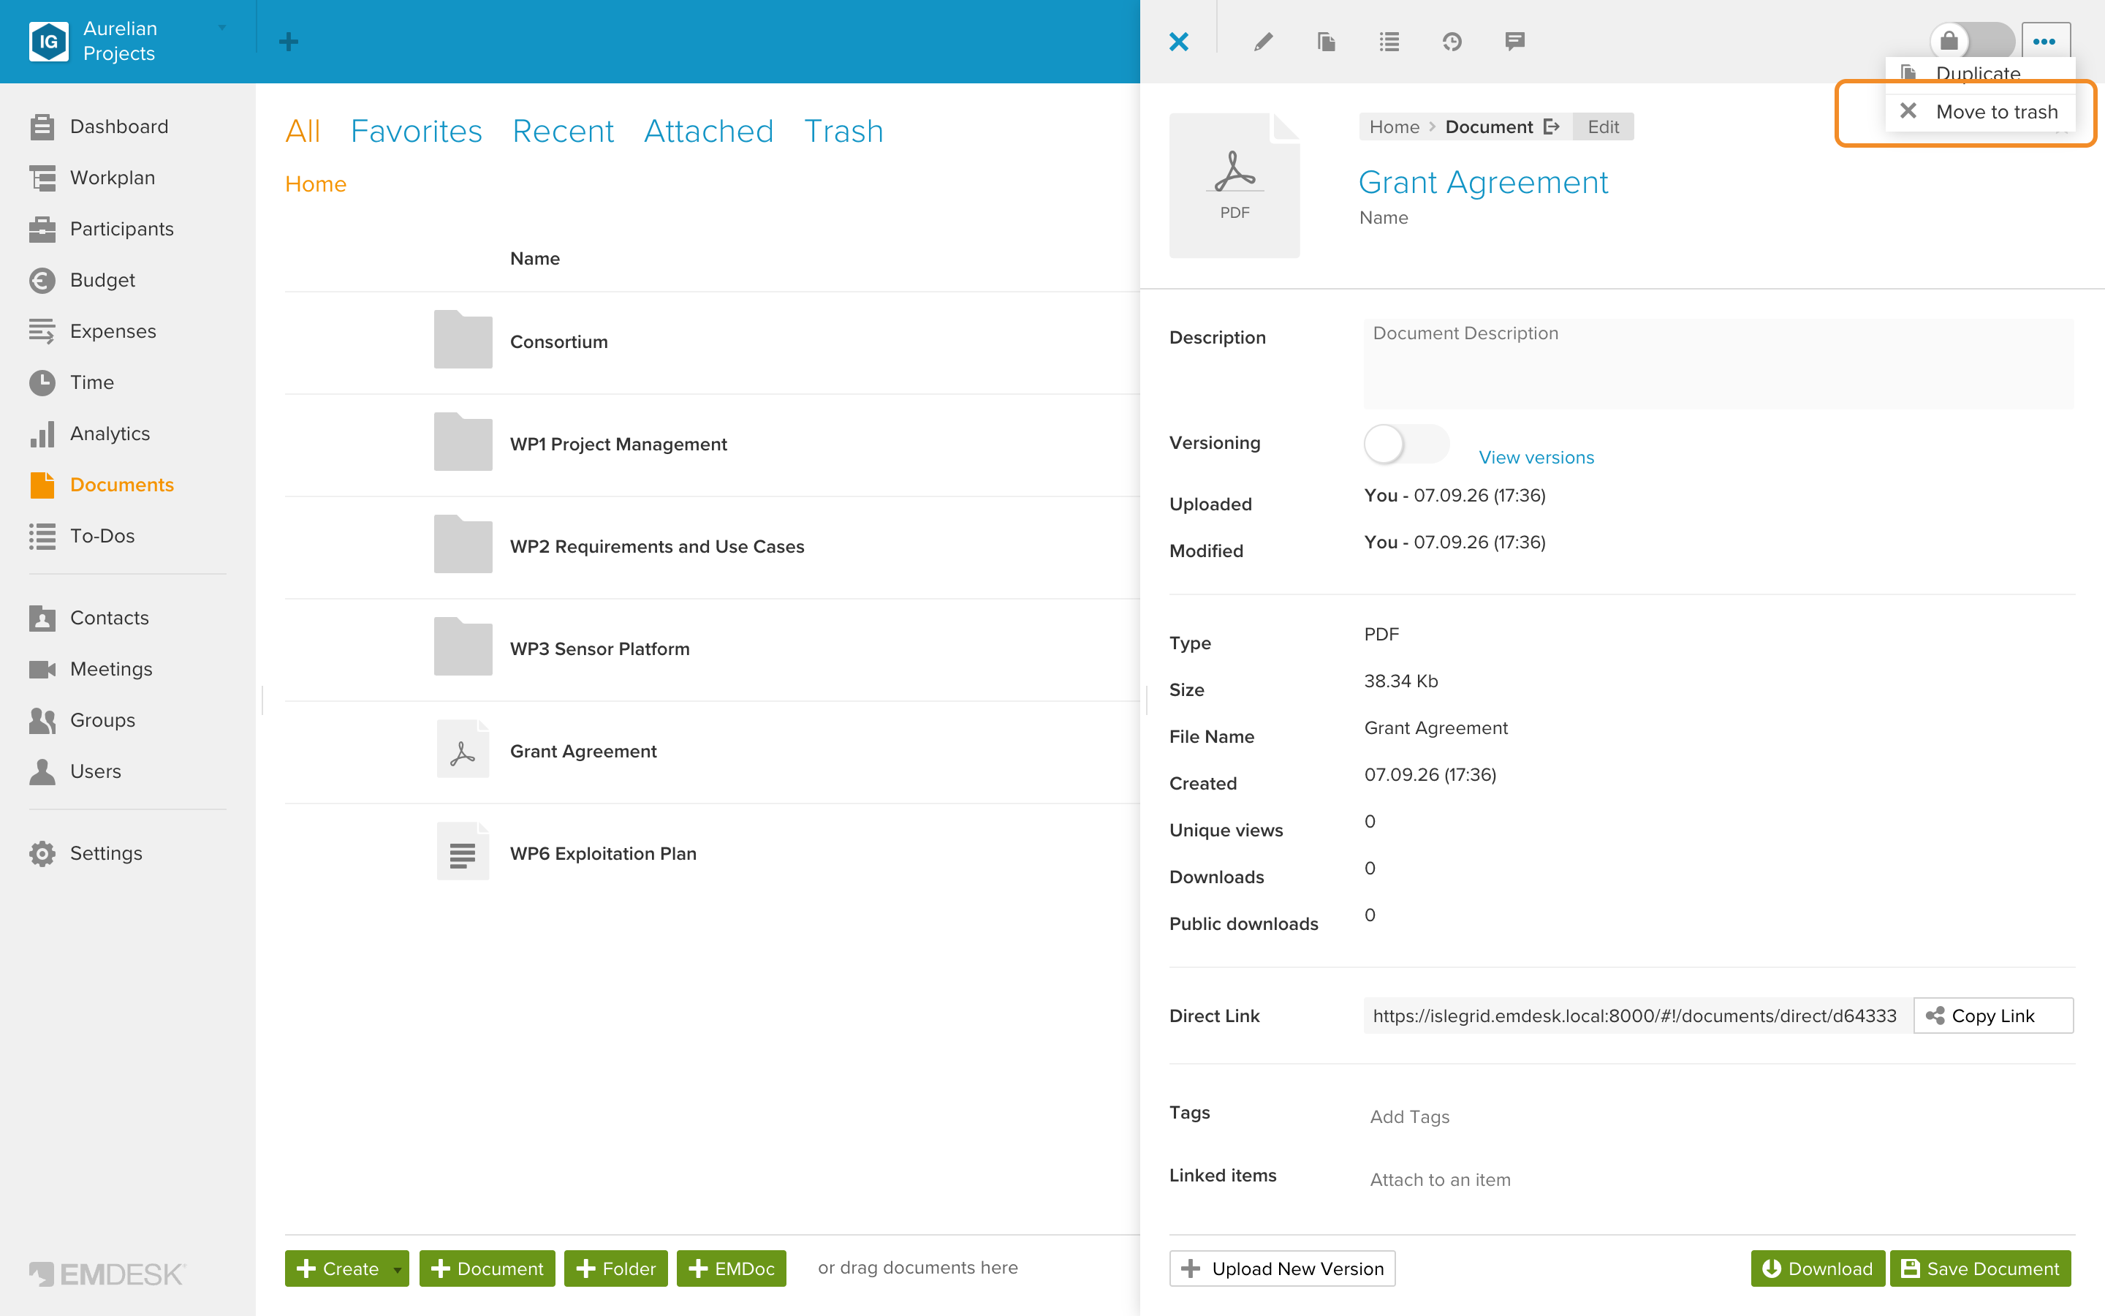Open the list view icon in panel toolbar

coord(1389,41)
